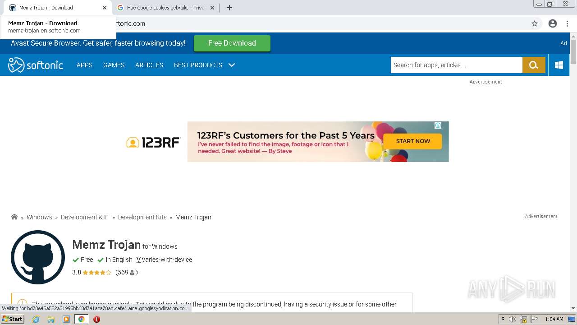
Task: Click the 'Ad' label in Avast banner
Action: click(563, 43)
